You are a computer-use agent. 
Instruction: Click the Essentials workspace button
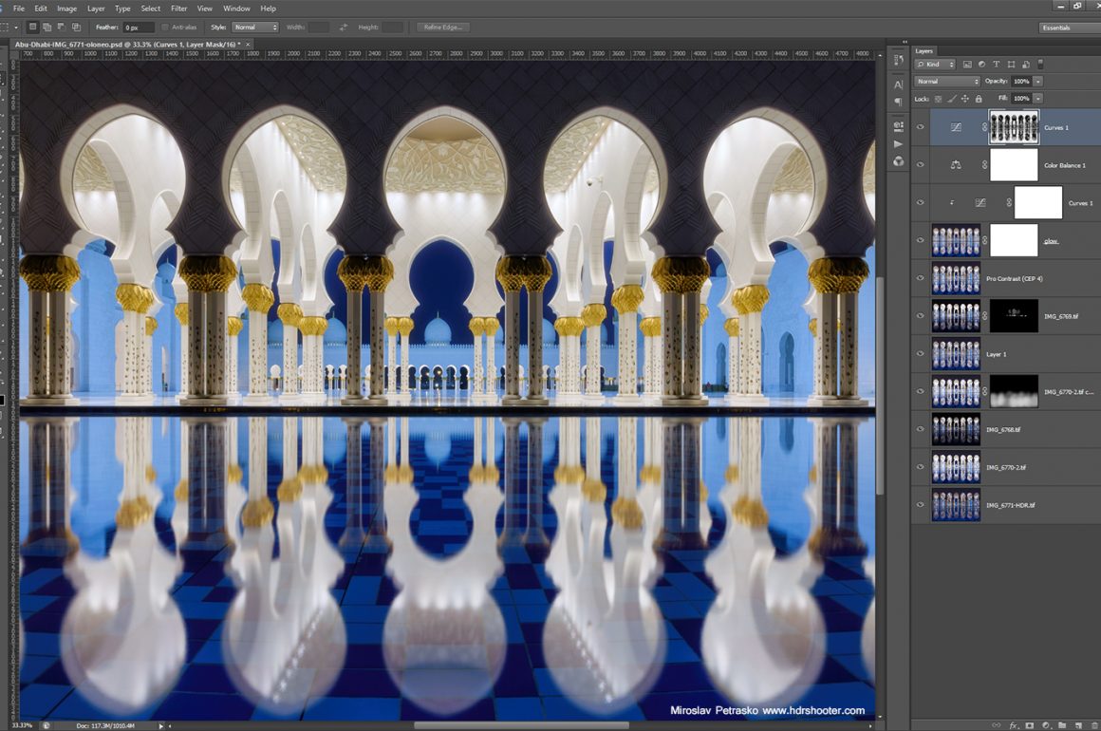point(1068,28)
